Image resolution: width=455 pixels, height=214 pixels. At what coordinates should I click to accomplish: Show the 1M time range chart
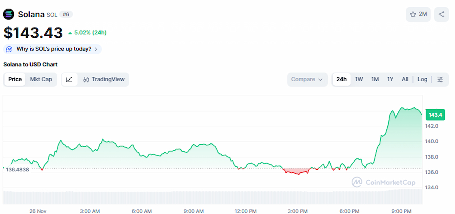coord(375,80)
